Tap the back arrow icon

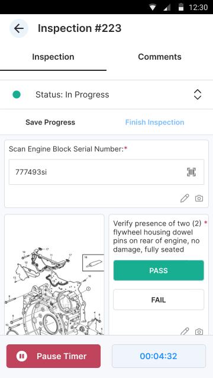[19, 28]
